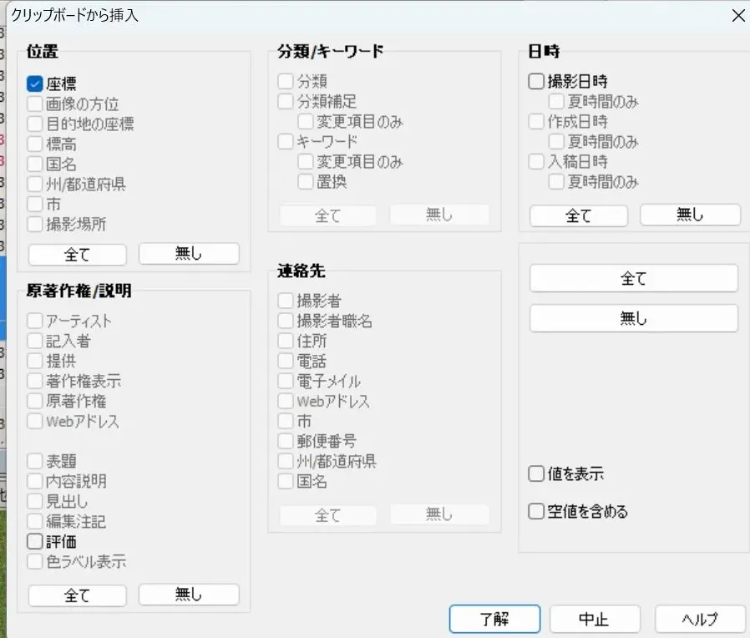Open help with the ヘルプ button
750x638 pixels.
tap(700, 620)
